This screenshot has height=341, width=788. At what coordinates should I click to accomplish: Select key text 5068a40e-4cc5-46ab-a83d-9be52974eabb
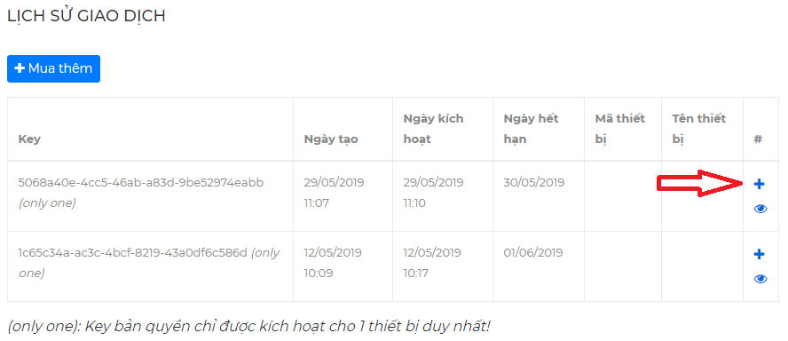coord(141,183)
